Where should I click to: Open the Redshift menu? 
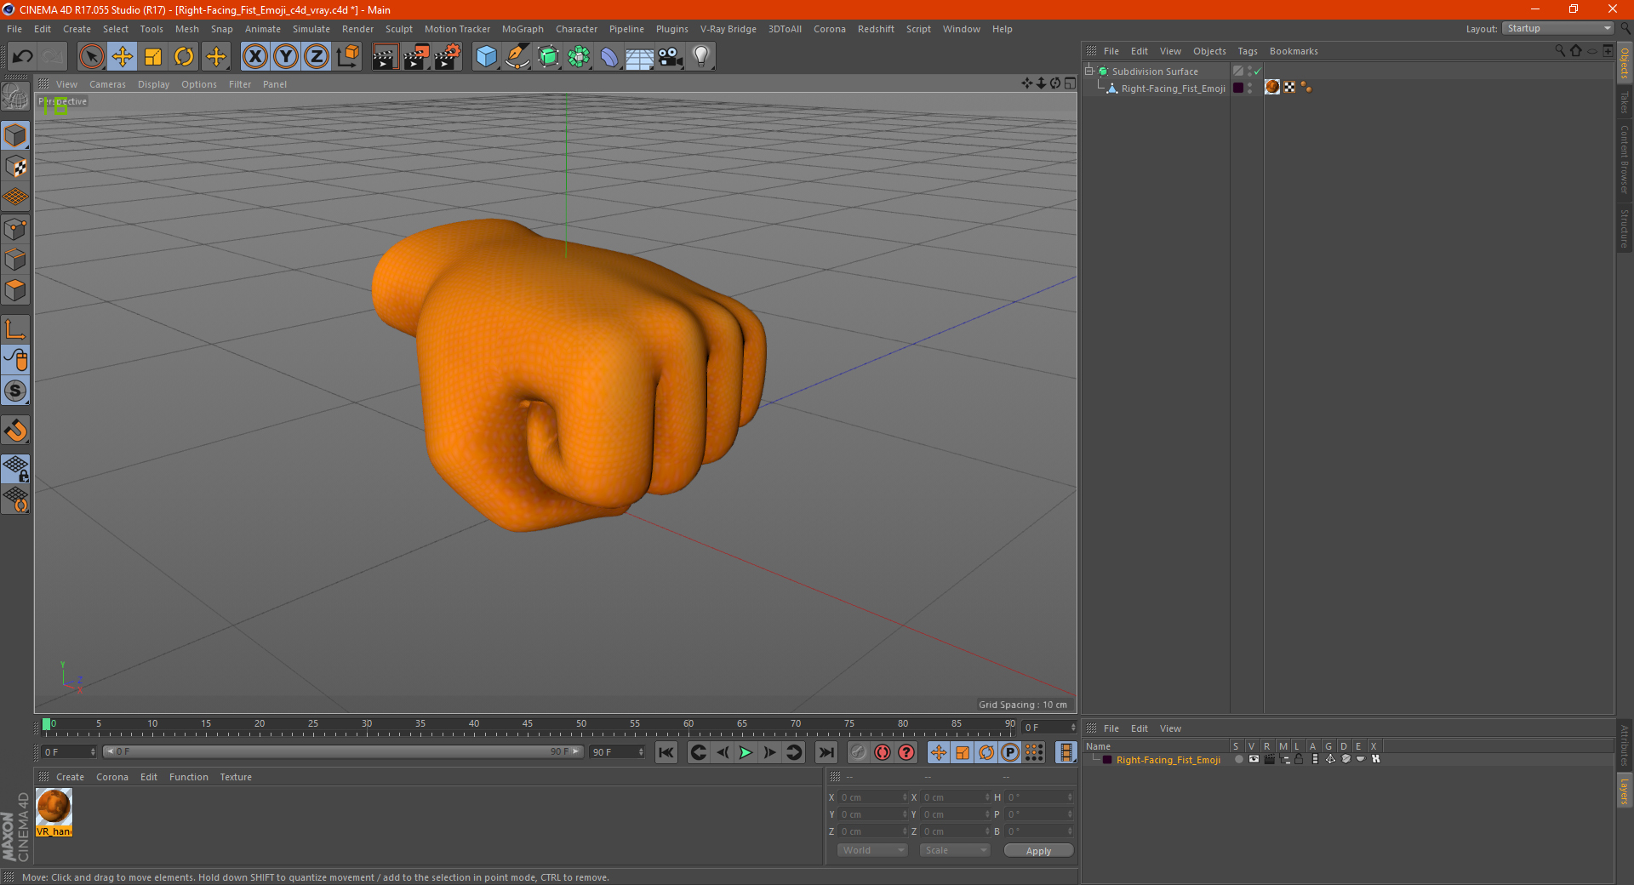point(876,29)
